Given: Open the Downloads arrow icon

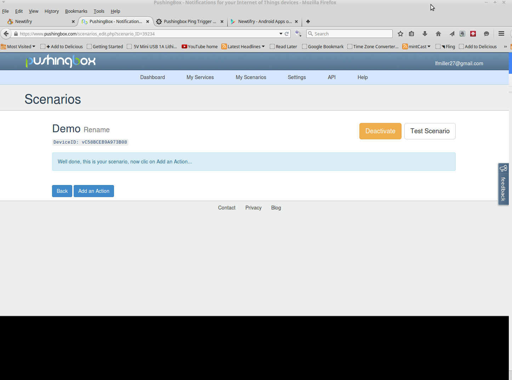Looking at the screenshot, I should [x=425, y=34].
